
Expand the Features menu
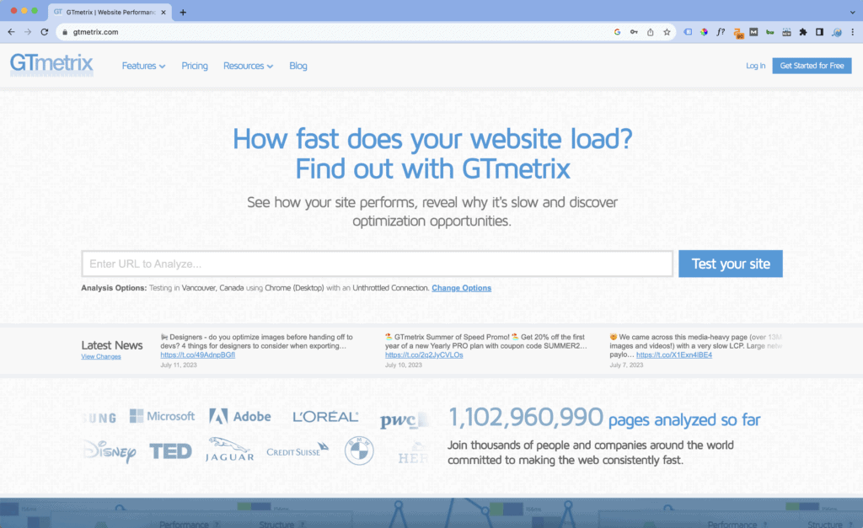click(x=143, y=66)
